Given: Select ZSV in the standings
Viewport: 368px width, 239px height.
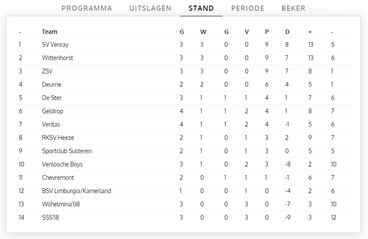Looking at the screenshot, I should click(47, 71).
